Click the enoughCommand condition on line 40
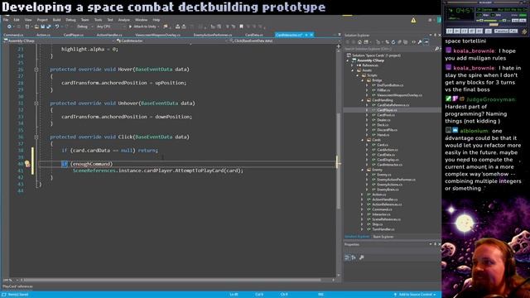Viewport: 530px width, 298px height. coord(92,164)
